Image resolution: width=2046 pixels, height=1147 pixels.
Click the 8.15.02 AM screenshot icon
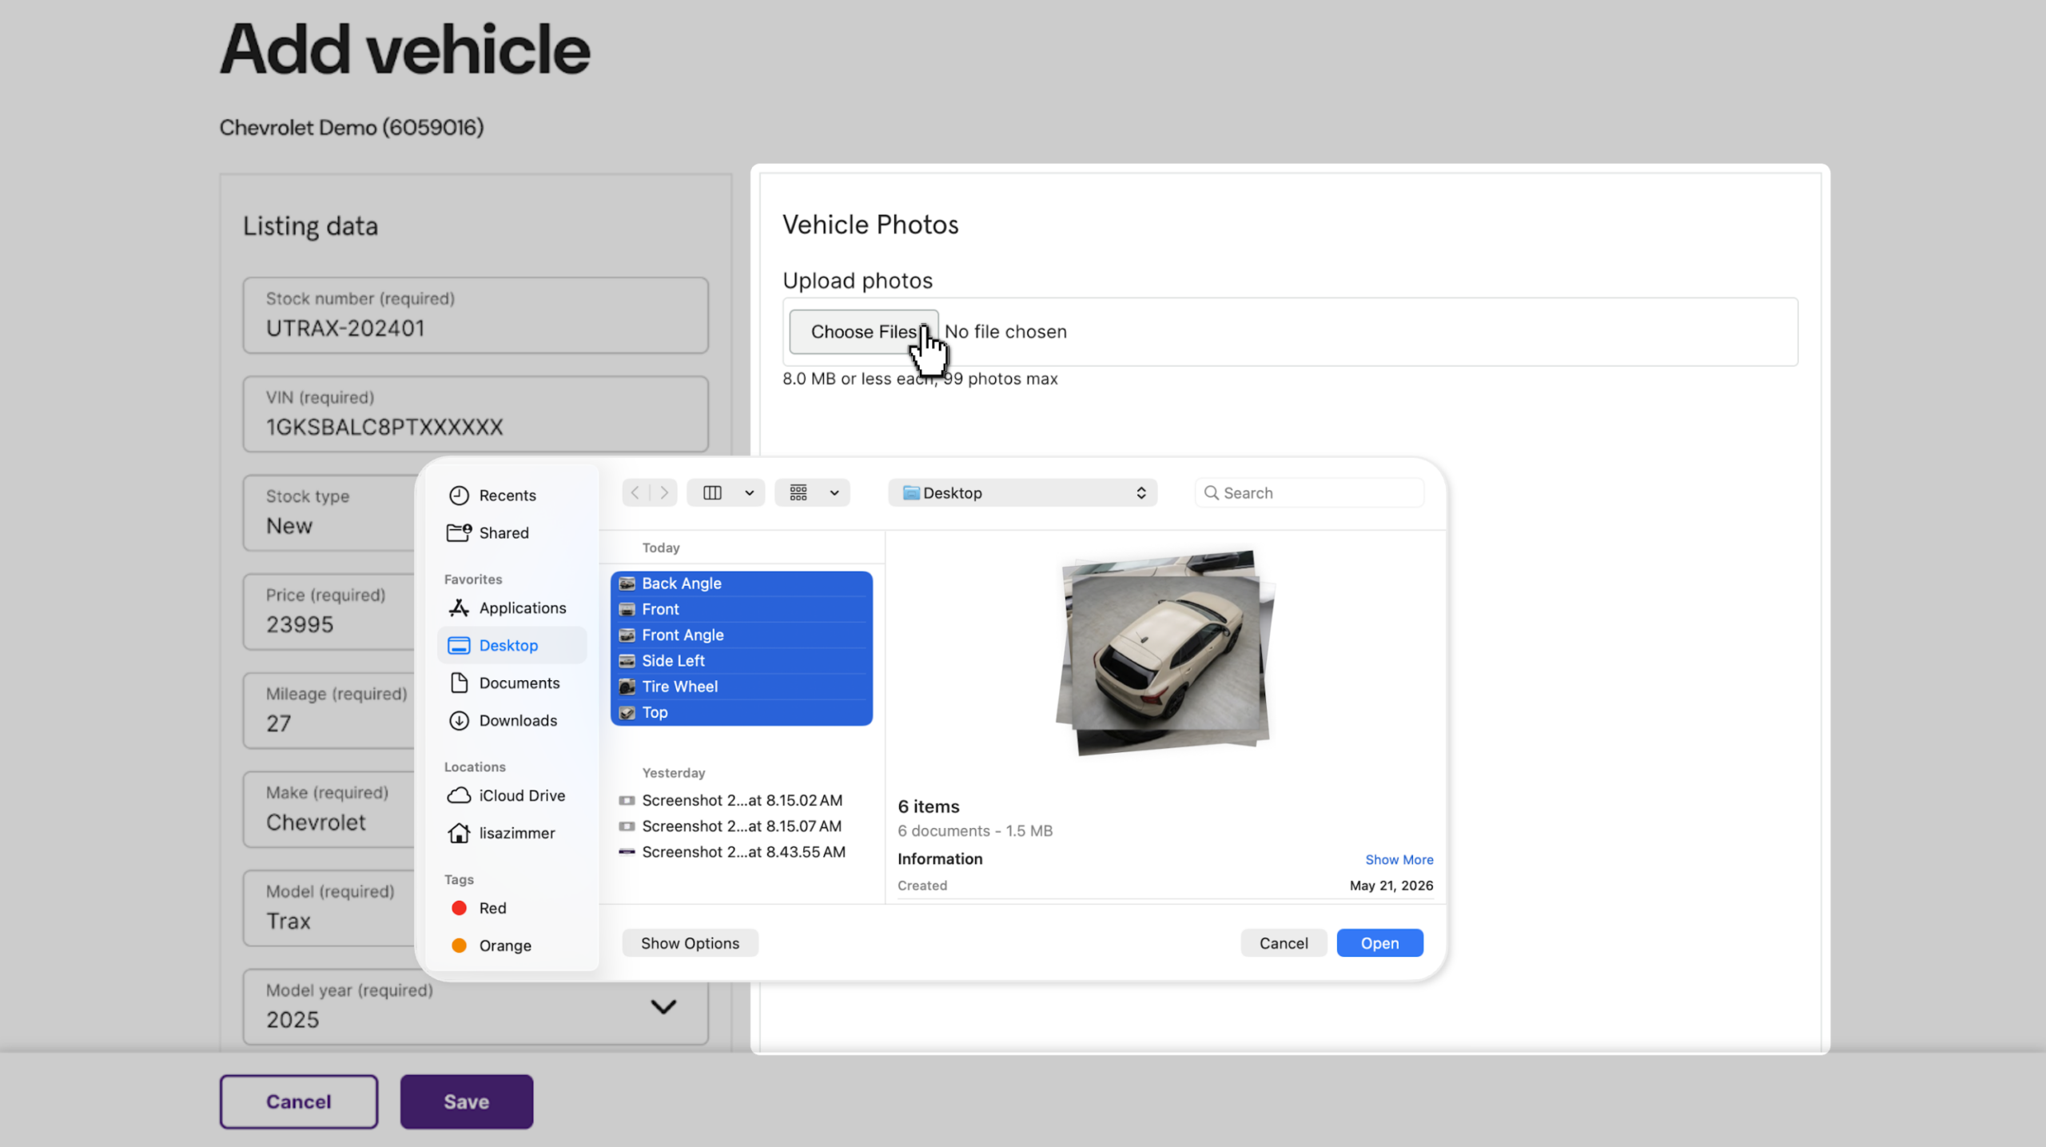(x=627, y=800)
